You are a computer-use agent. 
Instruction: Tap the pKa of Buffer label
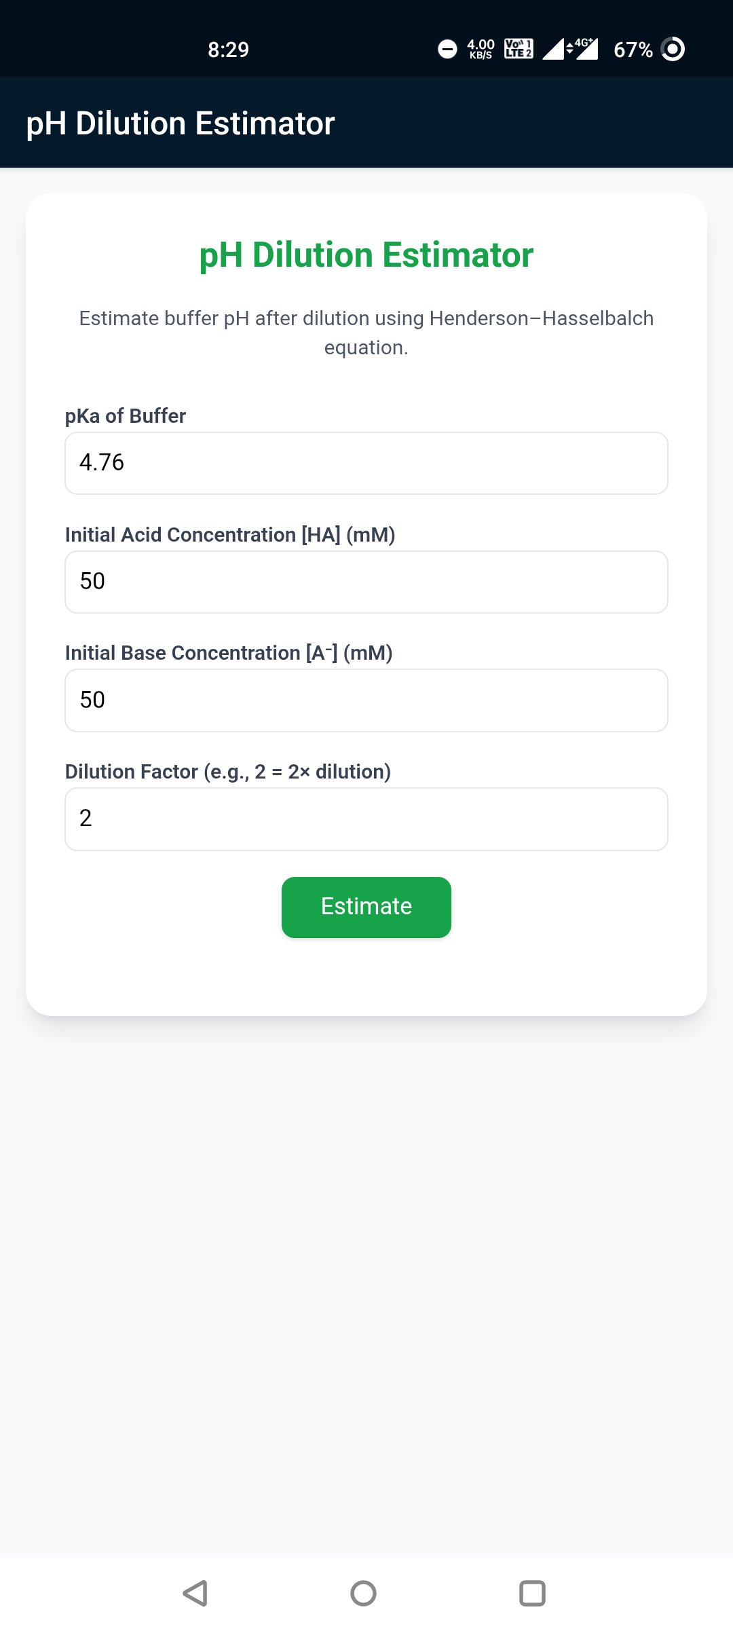pyautogui.click(x=126, y=415)
